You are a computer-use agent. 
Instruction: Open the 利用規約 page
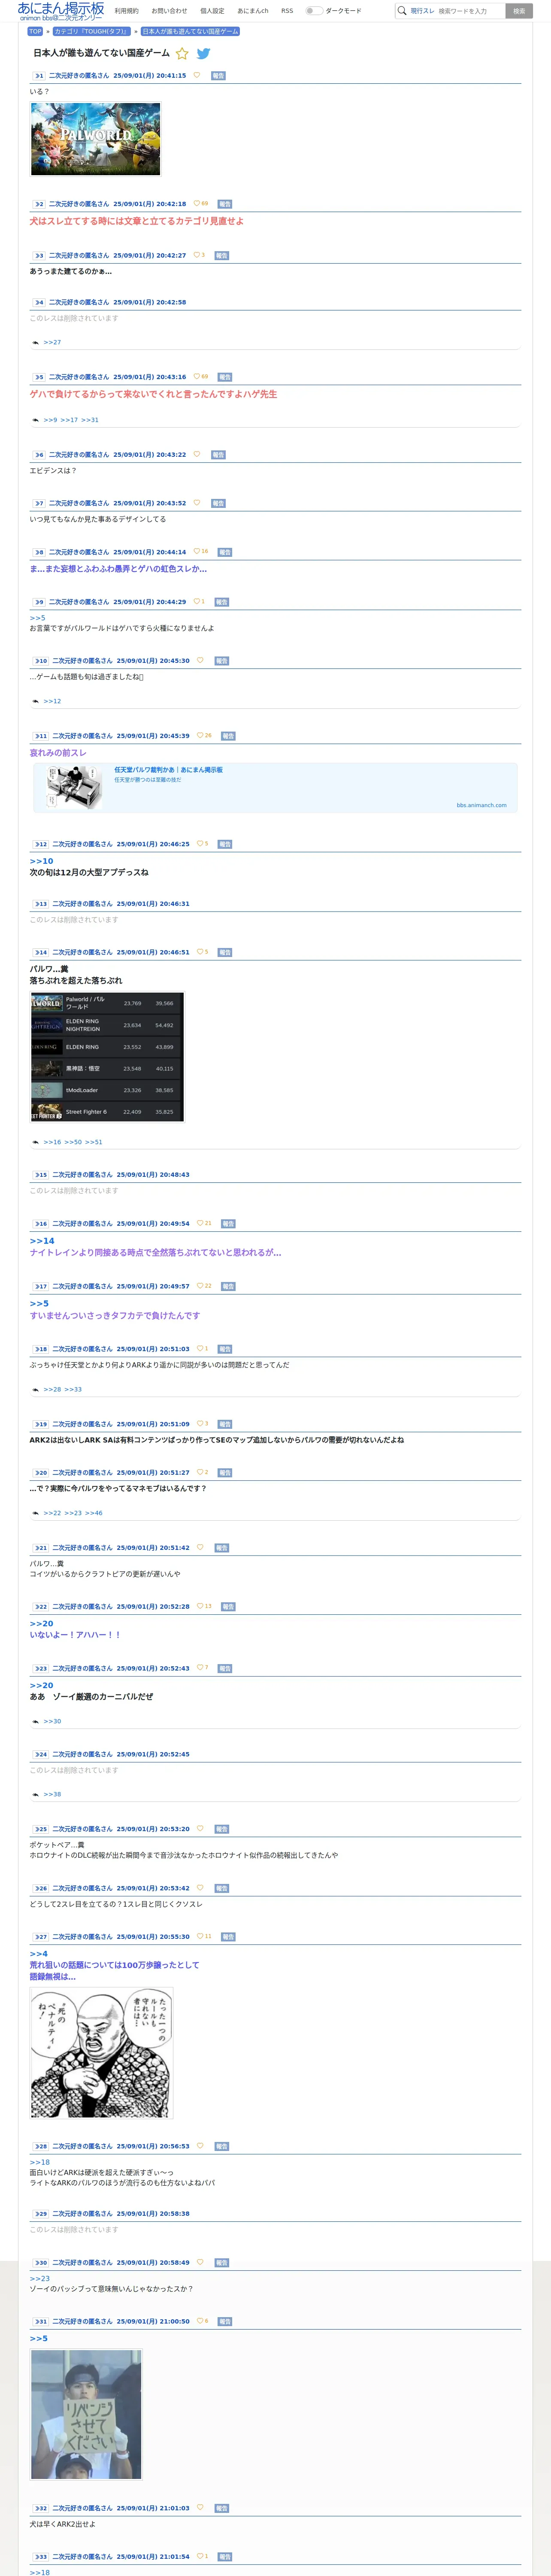[126, 11]
